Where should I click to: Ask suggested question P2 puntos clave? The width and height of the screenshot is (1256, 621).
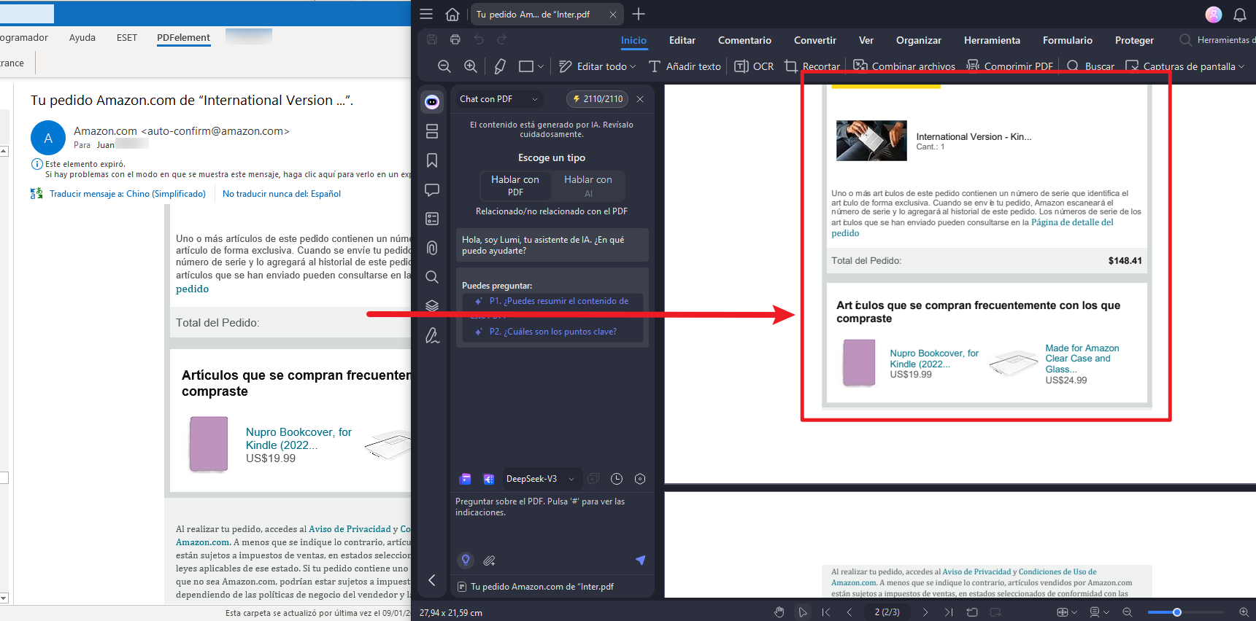[x=552, y=332]
